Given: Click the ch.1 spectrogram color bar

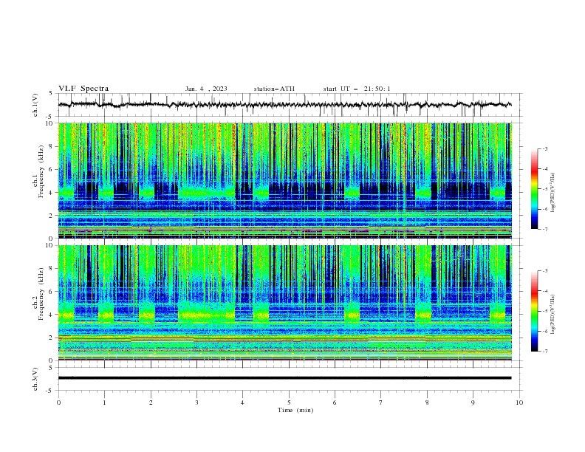Looking at the screenshot, I should (535, 189).
